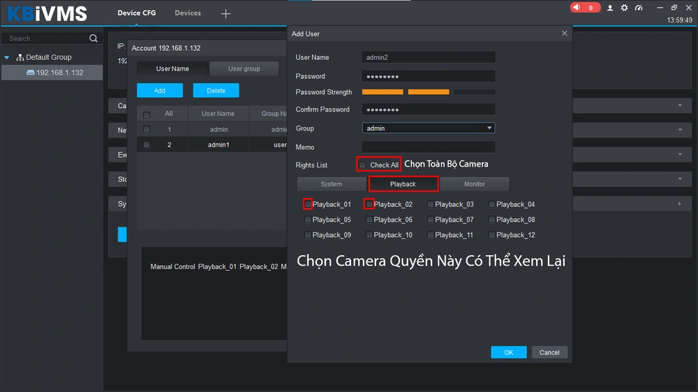Click the All column header in user table

pyautogui.click(x=169, y=114)
